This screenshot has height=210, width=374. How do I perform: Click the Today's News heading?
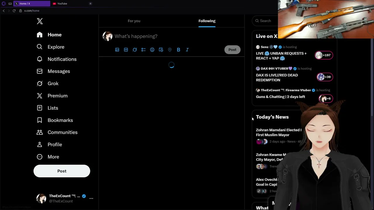272,117
